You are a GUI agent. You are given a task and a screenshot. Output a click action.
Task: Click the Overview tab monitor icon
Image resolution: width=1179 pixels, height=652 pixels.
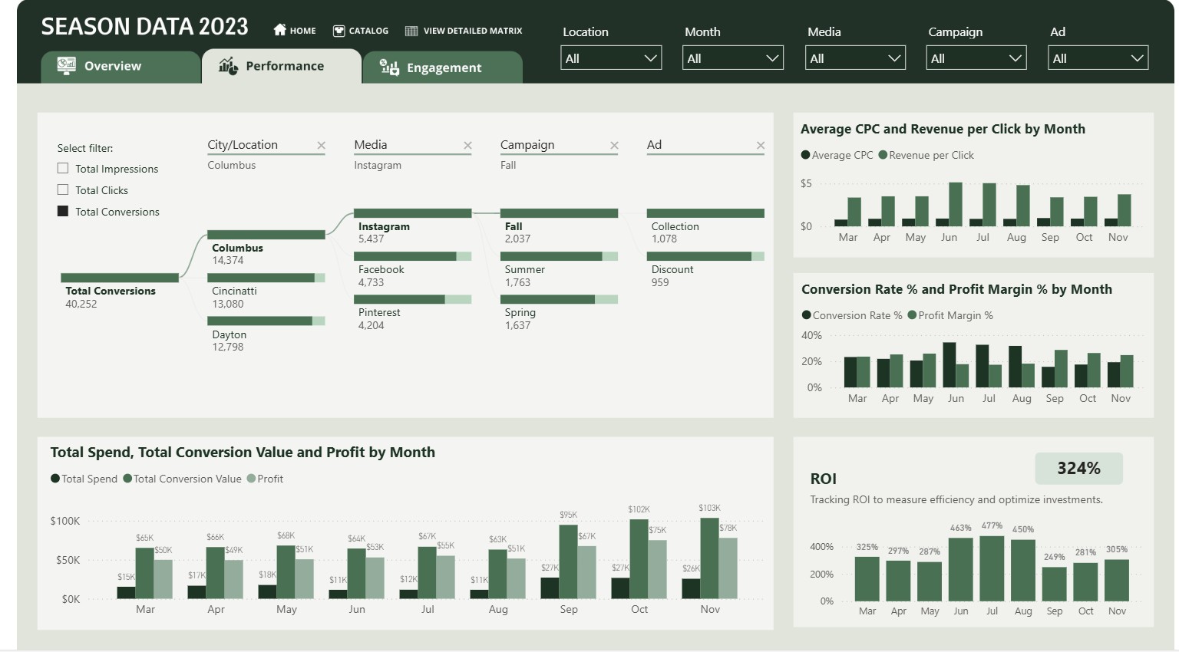coord(67,66)
